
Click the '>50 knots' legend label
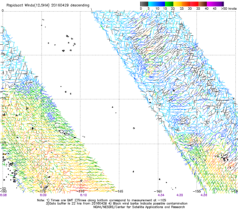[x=229, y=9]
